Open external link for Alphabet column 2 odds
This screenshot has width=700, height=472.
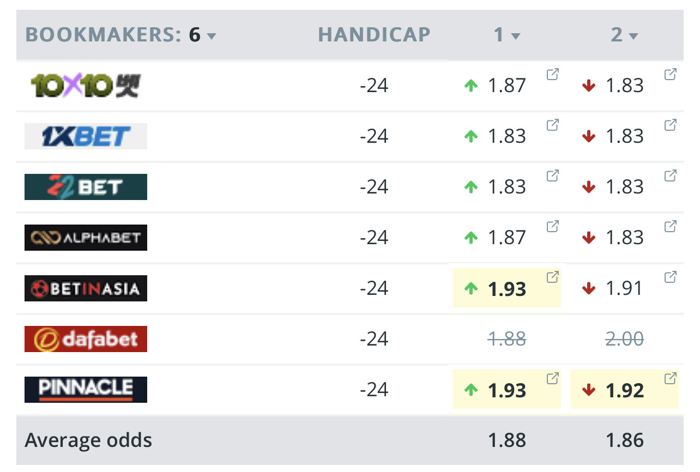(670, 226)
